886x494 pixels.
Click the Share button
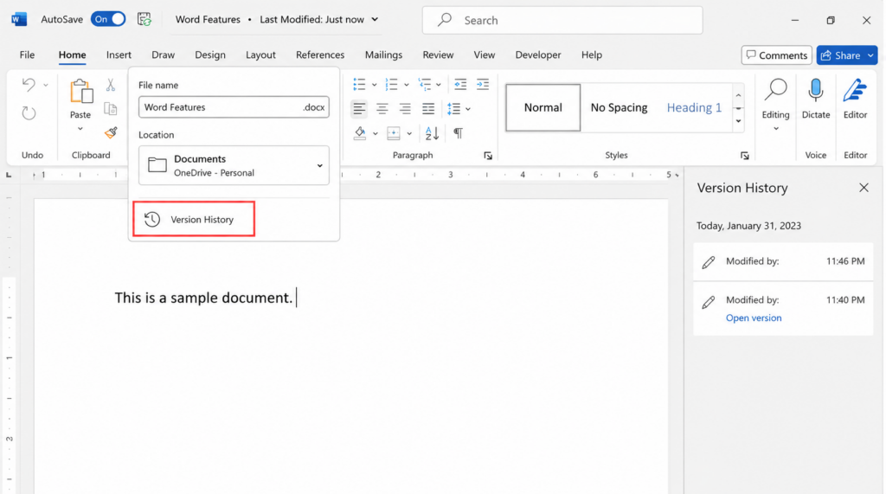point(841,55)
